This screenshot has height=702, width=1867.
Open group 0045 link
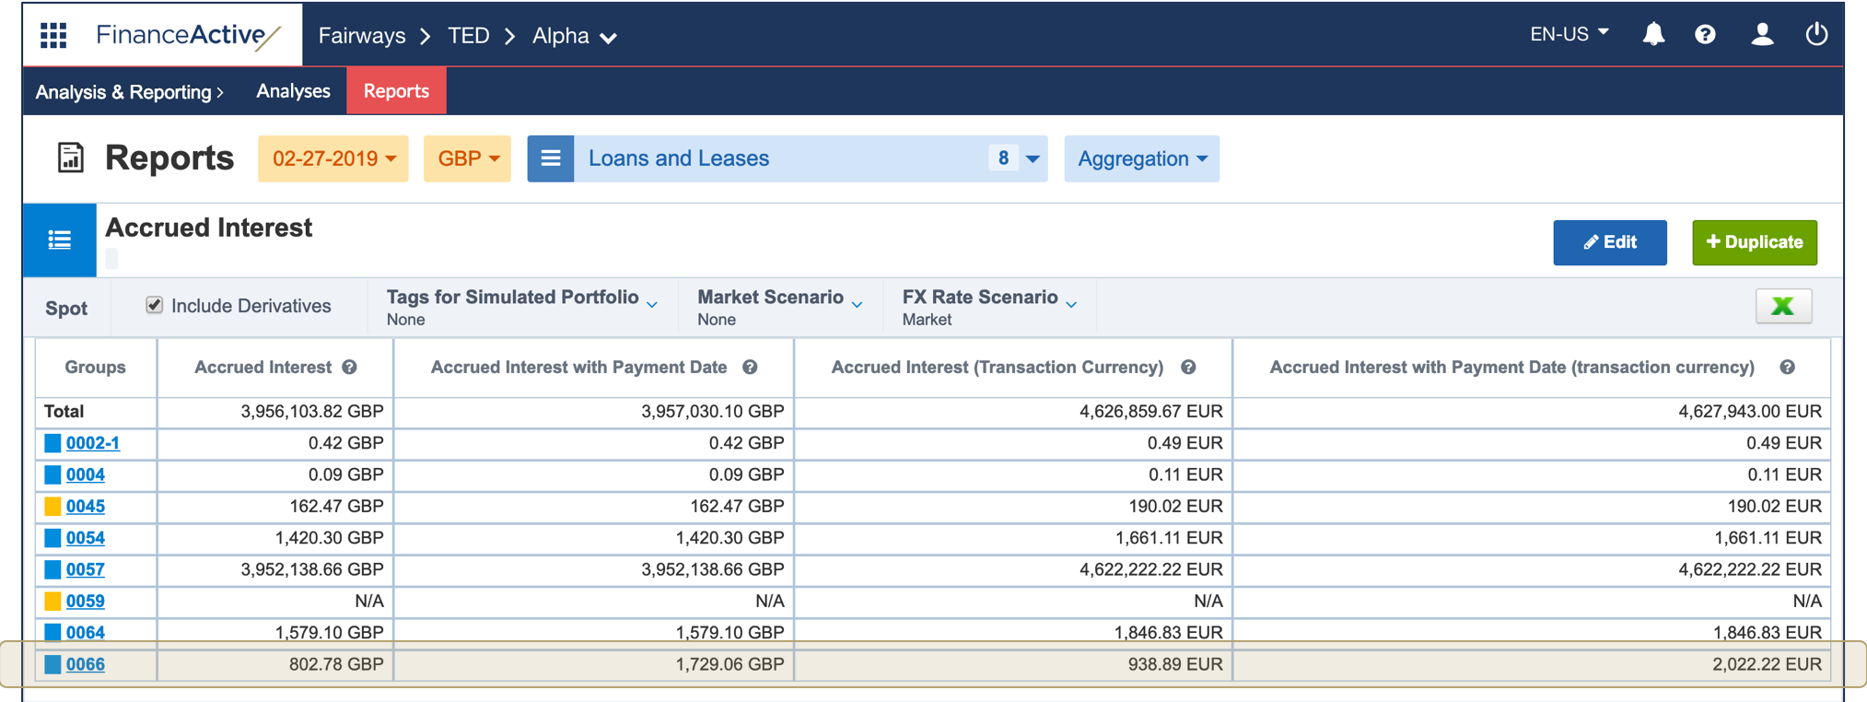pyautogui.click(x=86, y=506)
